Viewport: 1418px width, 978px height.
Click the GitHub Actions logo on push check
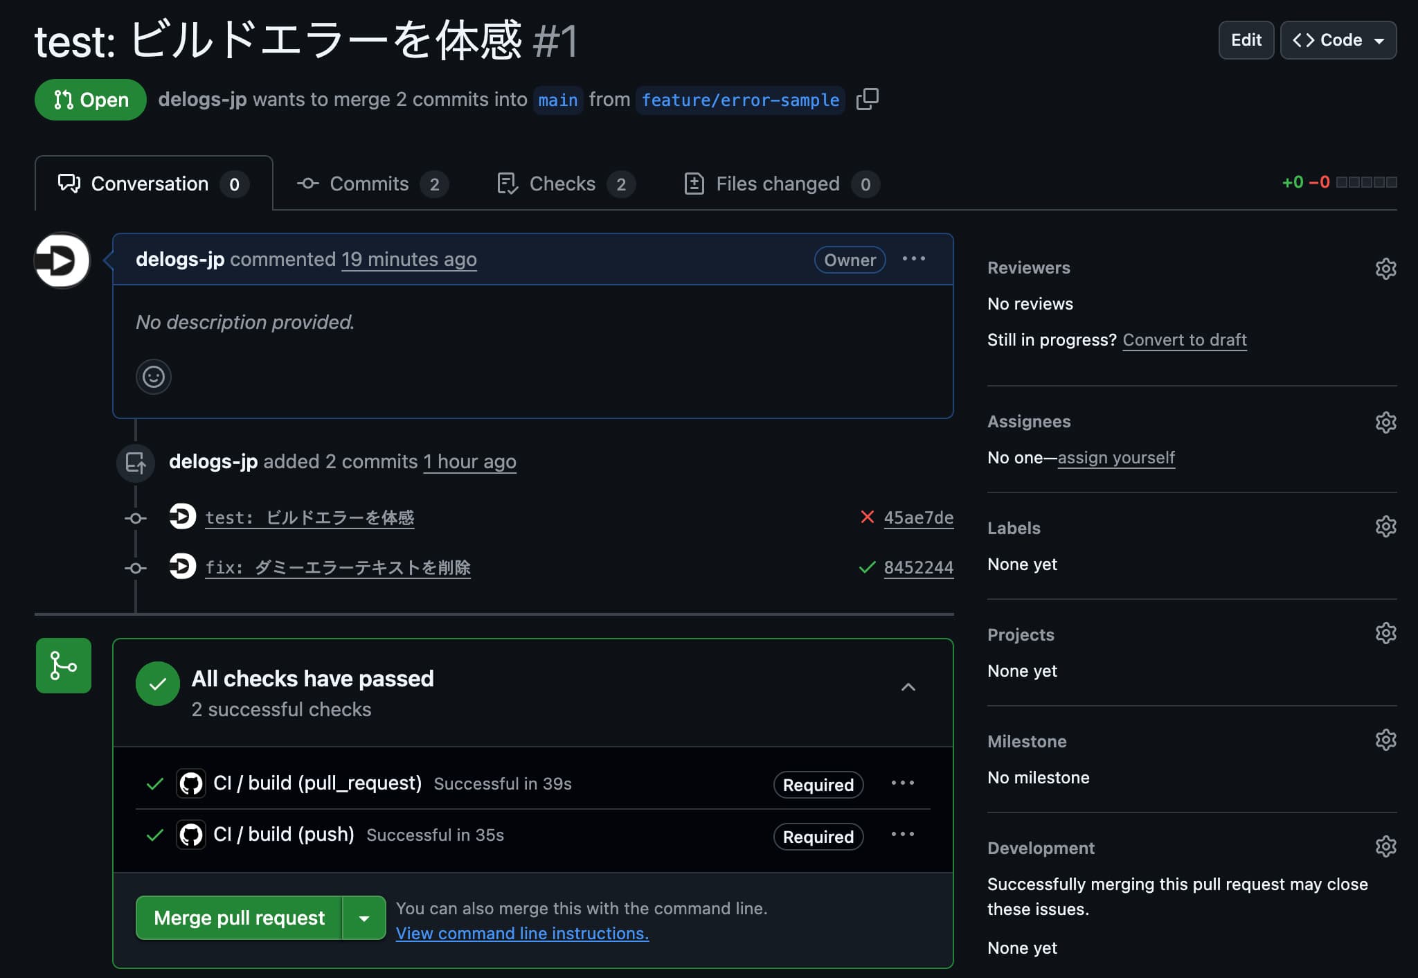pos(191,835)
